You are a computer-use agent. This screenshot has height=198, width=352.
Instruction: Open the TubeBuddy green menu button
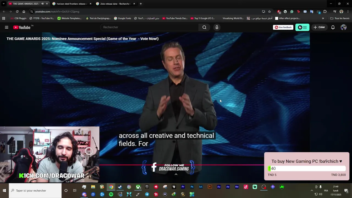(302, 27)
